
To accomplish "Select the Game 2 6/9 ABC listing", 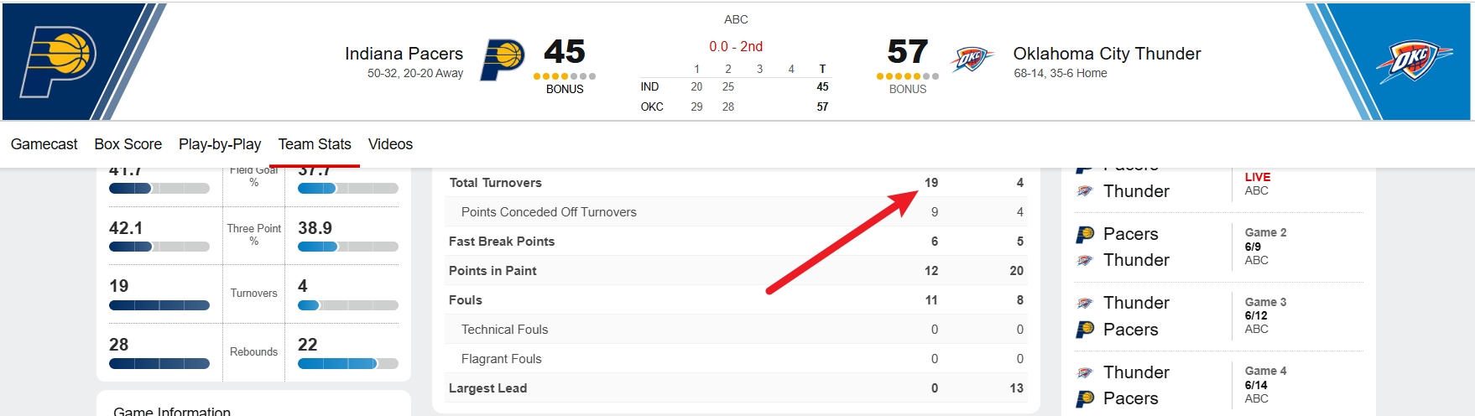I will pyautogui.click(x=1265, y=247).
